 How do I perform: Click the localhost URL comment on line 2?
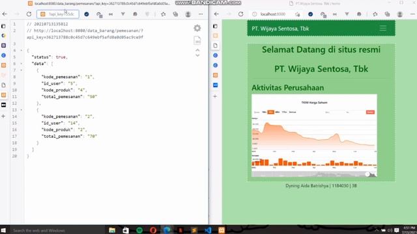pos(85,34)
